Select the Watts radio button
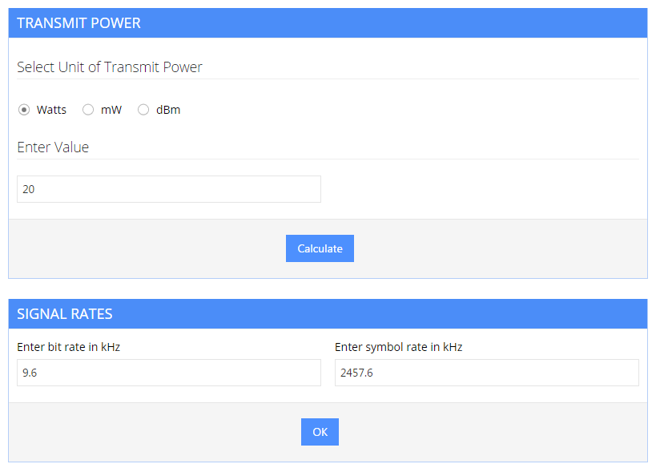The image size is (656, 472). point(24,110)
